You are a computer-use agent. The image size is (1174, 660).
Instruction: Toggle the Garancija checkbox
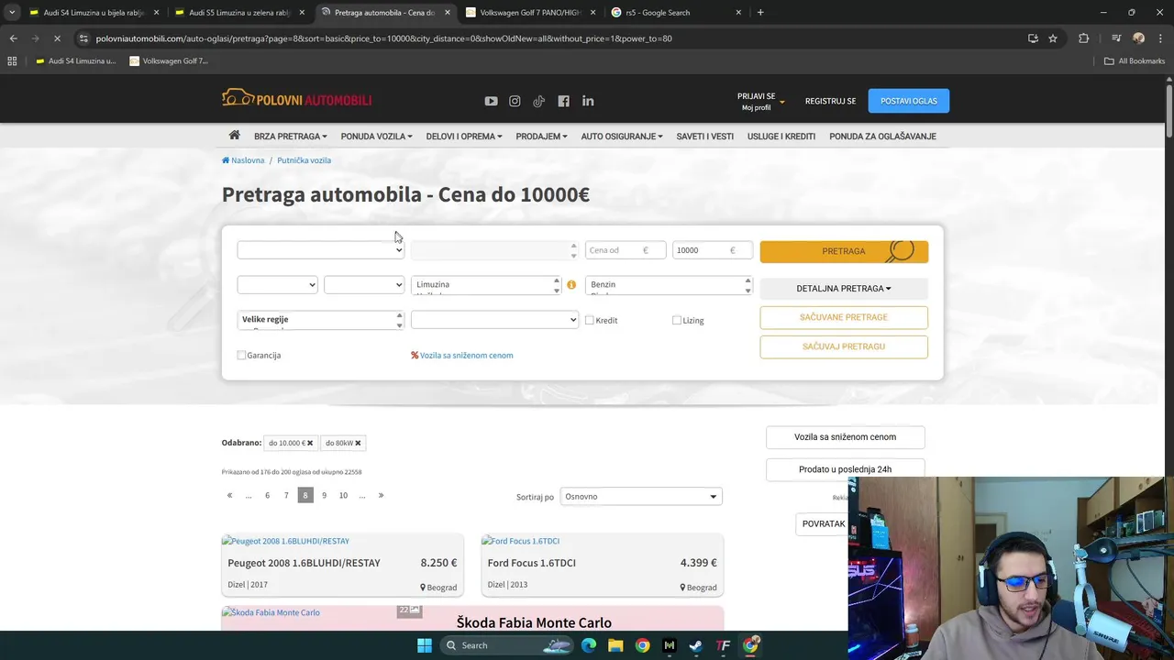tap(241, 355)
